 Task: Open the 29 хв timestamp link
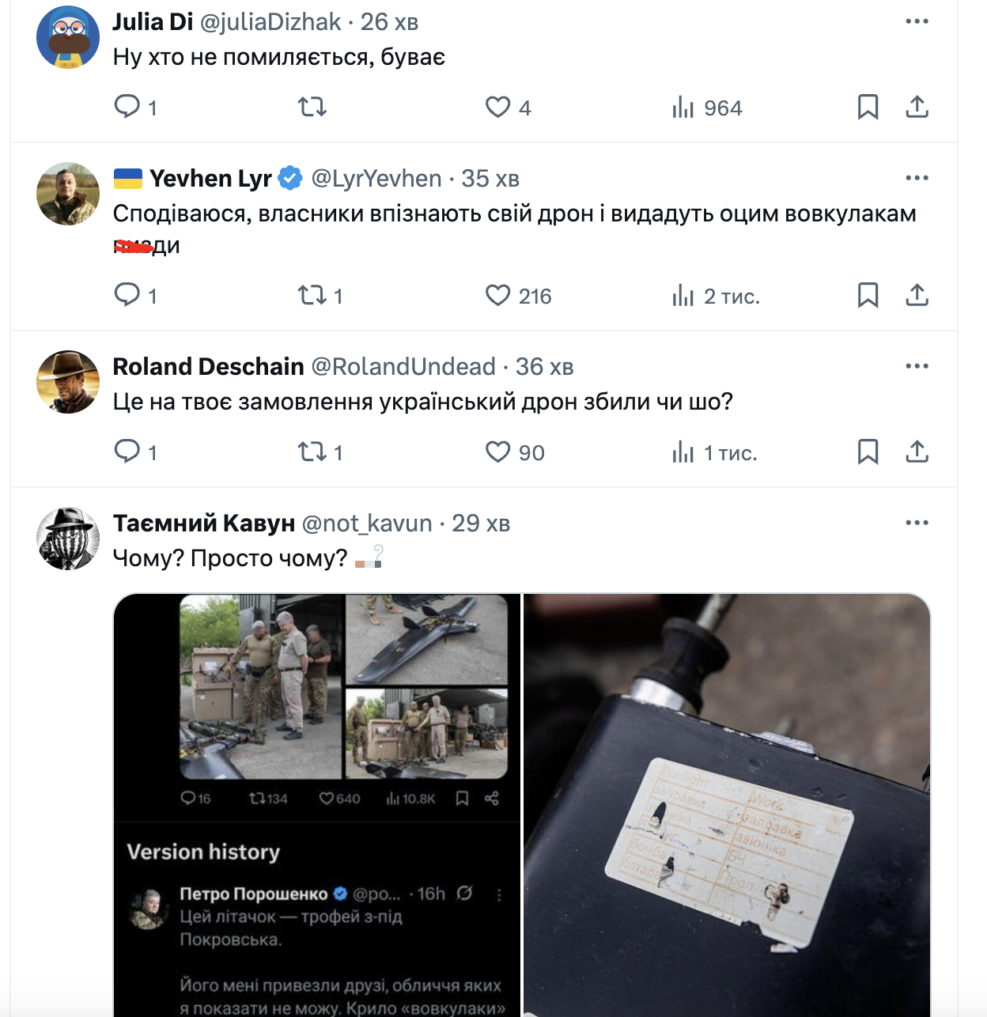481,524
